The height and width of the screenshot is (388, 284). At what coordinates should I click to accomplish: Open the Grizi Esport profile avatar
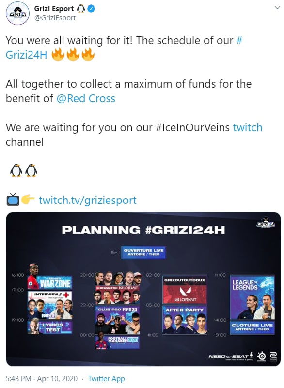17,14
